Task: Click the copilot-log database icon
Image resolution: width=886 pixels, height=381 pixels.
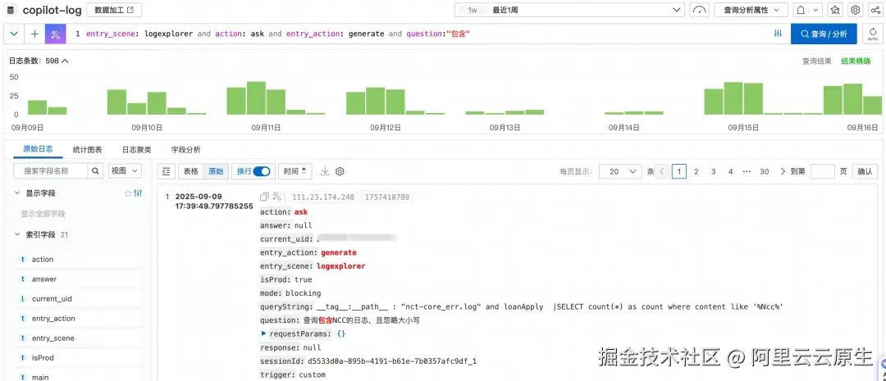Action: pyautogui.click(x=11, y=10)
